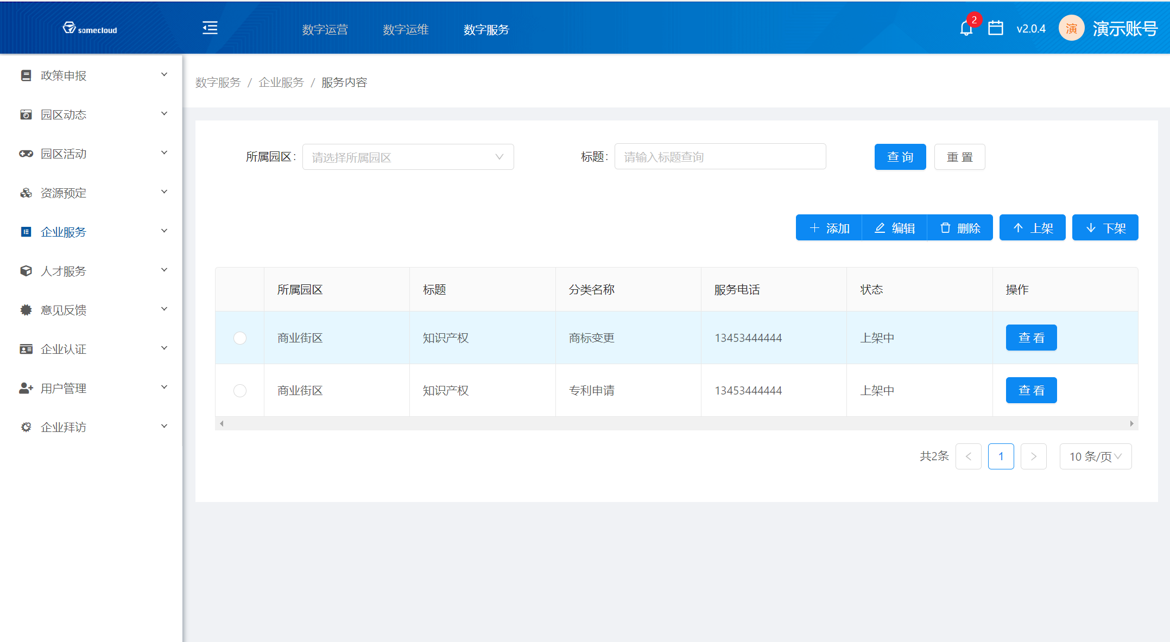The height and width of the screenshot is (642, 1170).
Task: Click the 企业认证 ID card icon
Action: 26,349
